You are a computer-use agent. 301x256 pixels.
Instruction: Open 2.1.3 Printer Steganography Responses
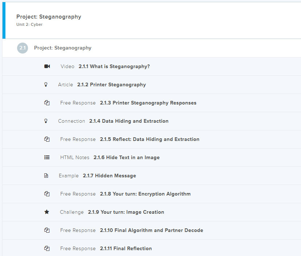[x=148, y=103]
